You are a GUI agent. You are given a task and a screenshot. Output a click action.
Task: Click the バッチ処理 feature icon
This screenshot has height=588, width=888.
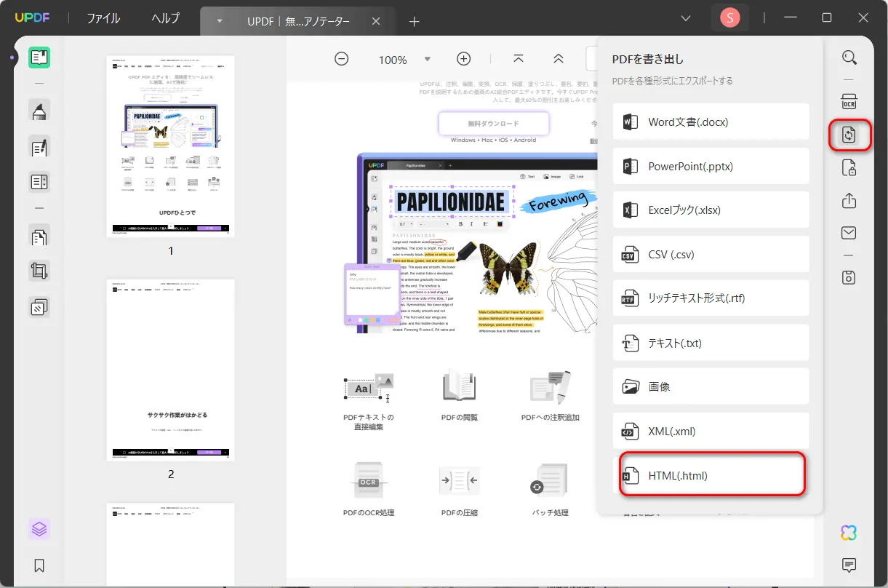(x=551, y=481)
